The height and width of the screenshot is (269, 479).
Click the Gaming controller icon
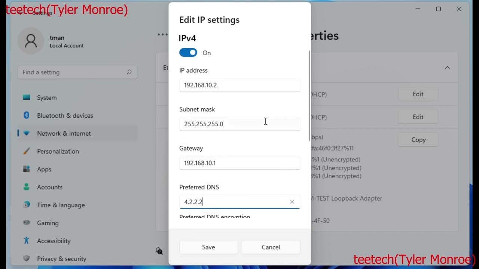coord(26,222)
